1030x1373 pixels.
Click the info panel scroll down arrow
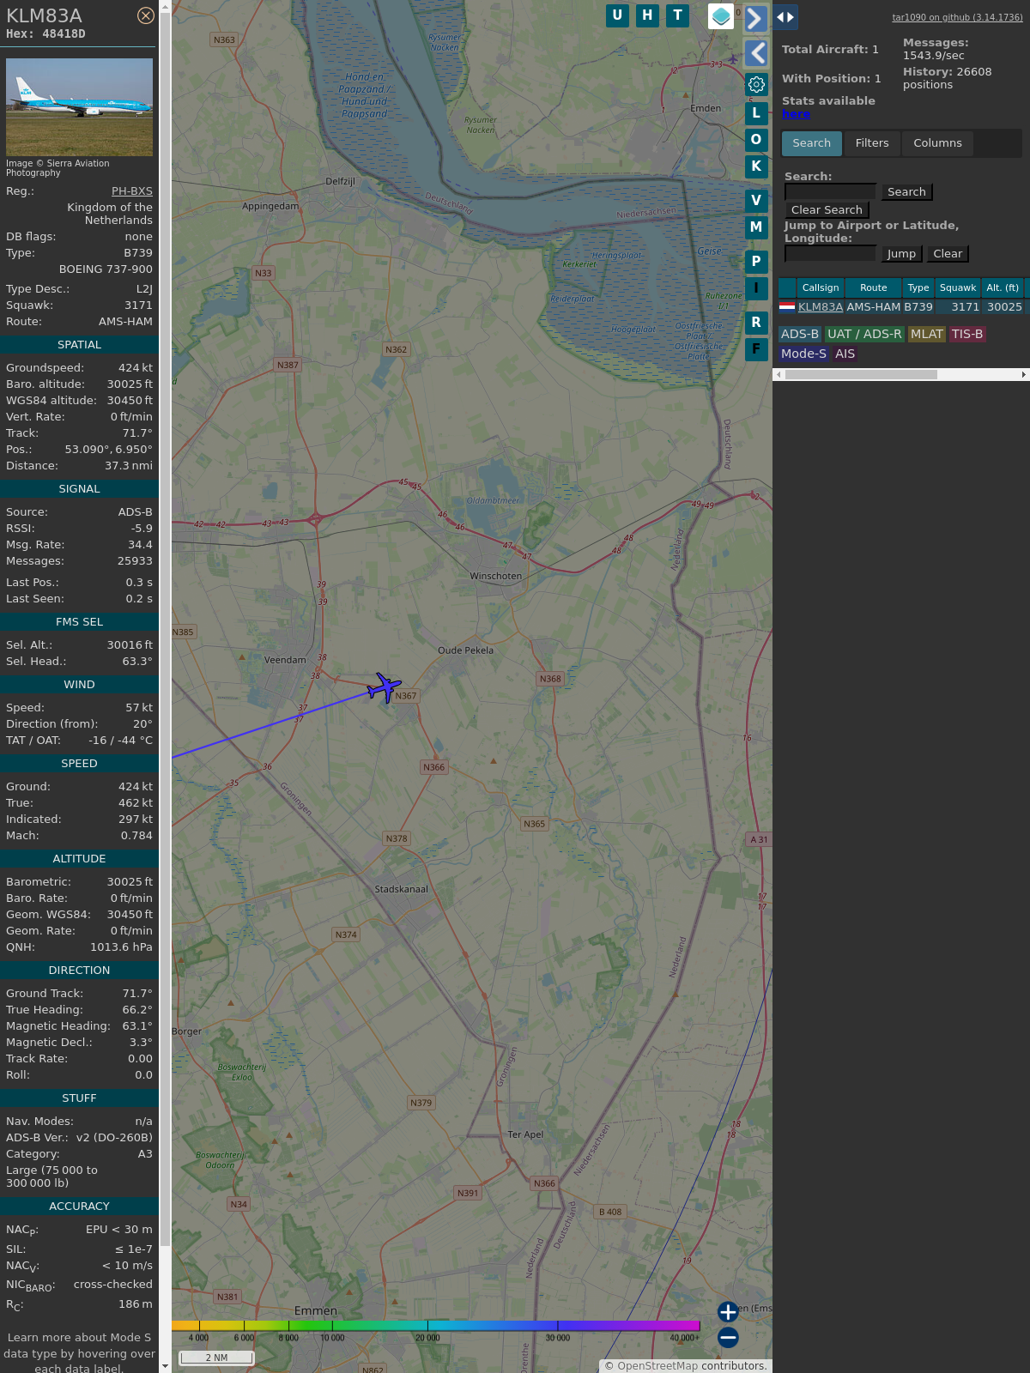click(166, 1367)
